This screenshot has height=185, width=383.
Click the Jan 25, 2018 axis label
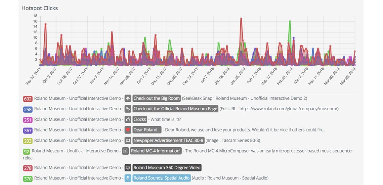[238, 76]
